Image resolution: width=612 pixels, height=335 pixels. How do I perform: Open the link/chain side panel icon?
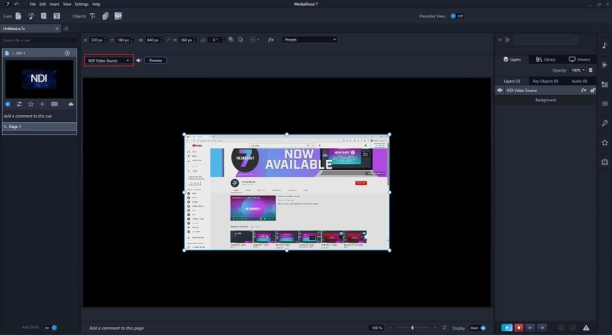pyautogui.click(x=604, y=104)
